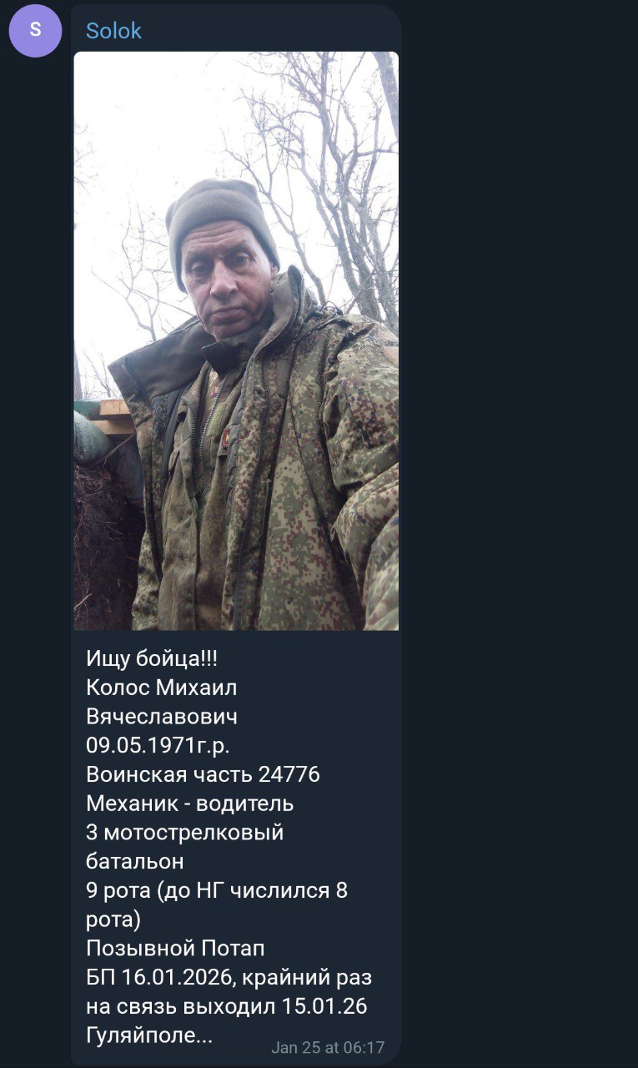The image size is (638, 1068).
Task: Click the line 'Позывной Потап'
Action: tap(175, 949)
